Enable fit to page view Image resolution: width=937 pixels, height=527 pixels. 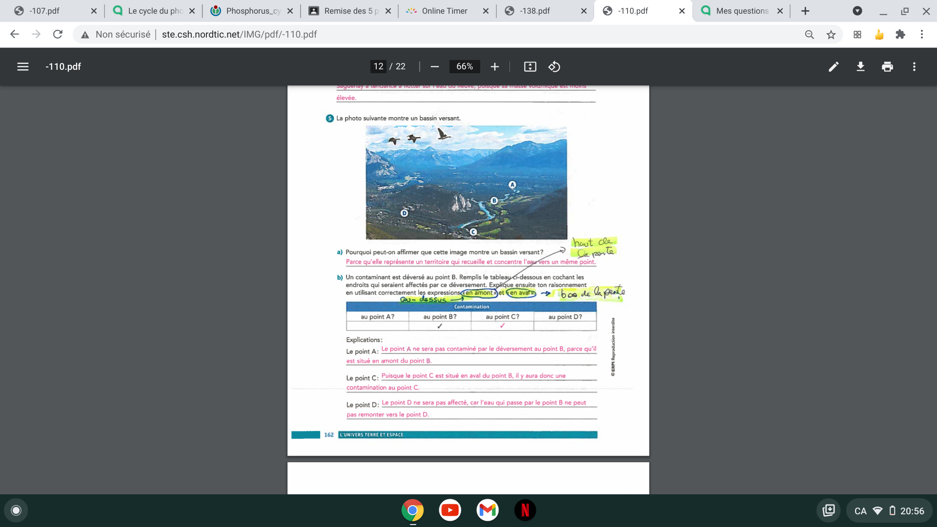[530, 67]
